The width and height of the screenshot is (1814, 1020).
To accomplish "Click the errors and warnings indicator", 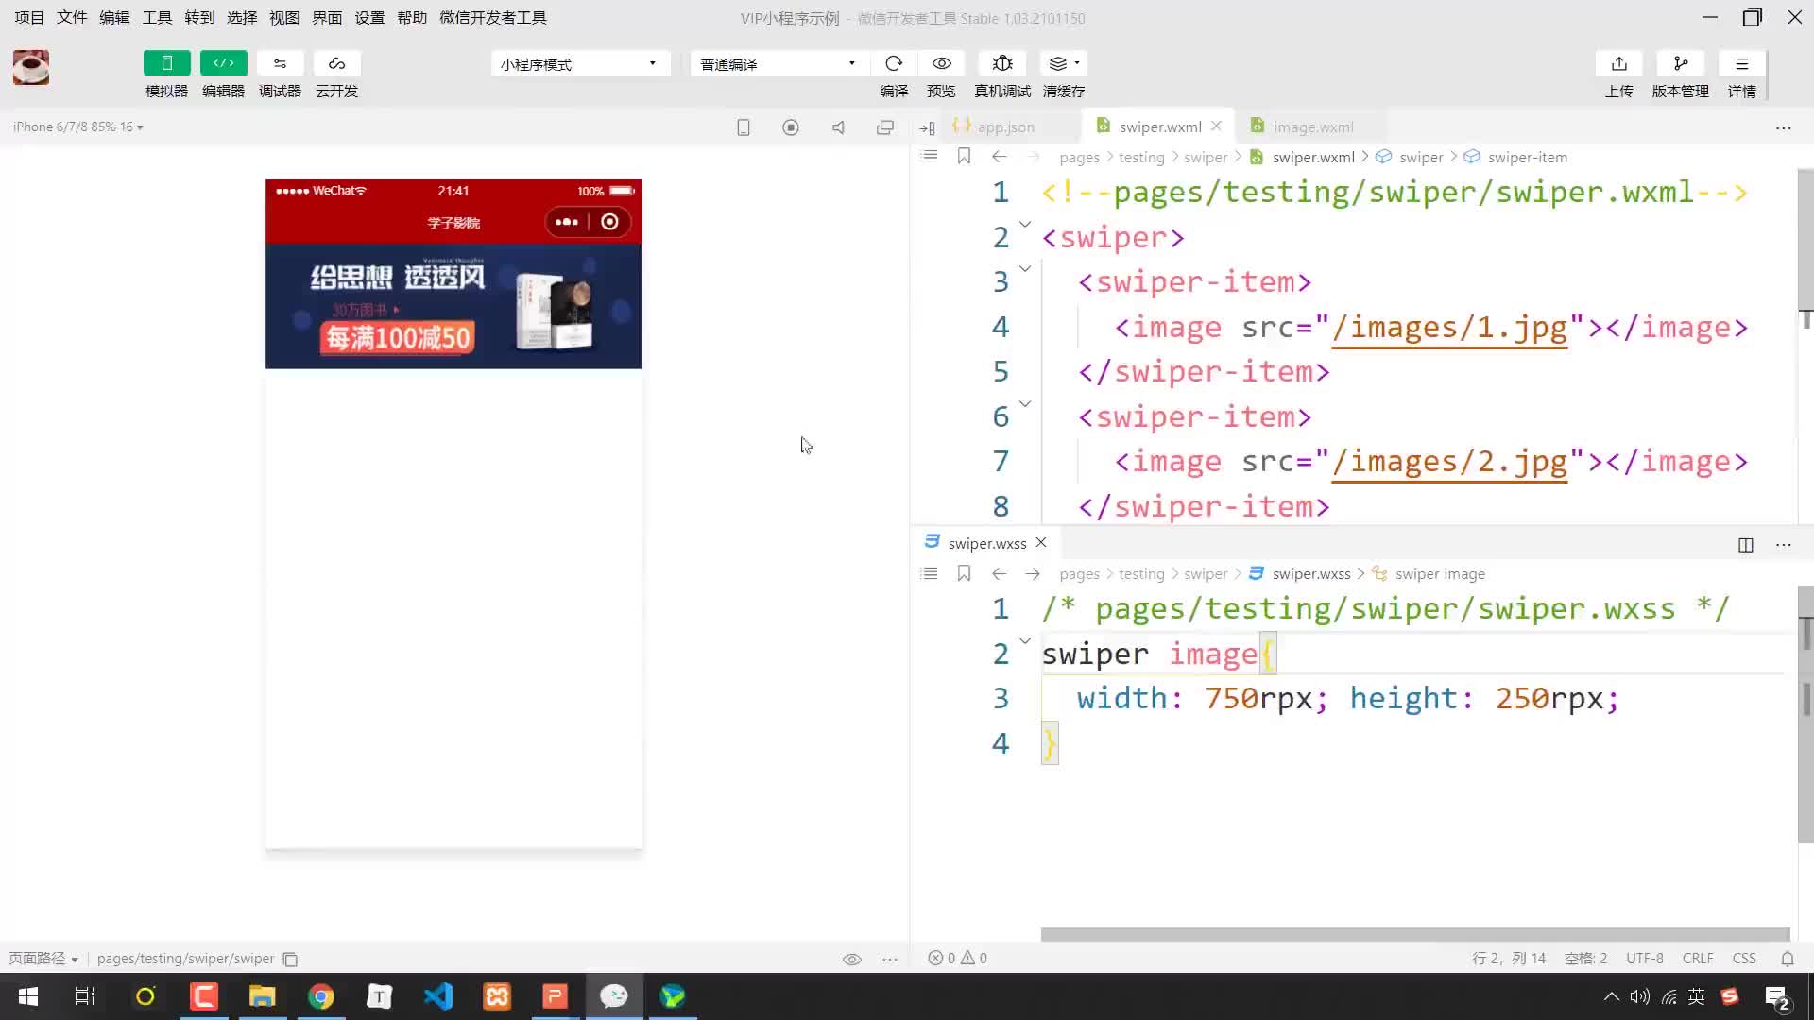I will tap(957, 958).
